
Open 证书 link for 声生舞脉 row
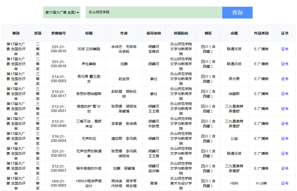pyautogui.click(x=285, y=64)
